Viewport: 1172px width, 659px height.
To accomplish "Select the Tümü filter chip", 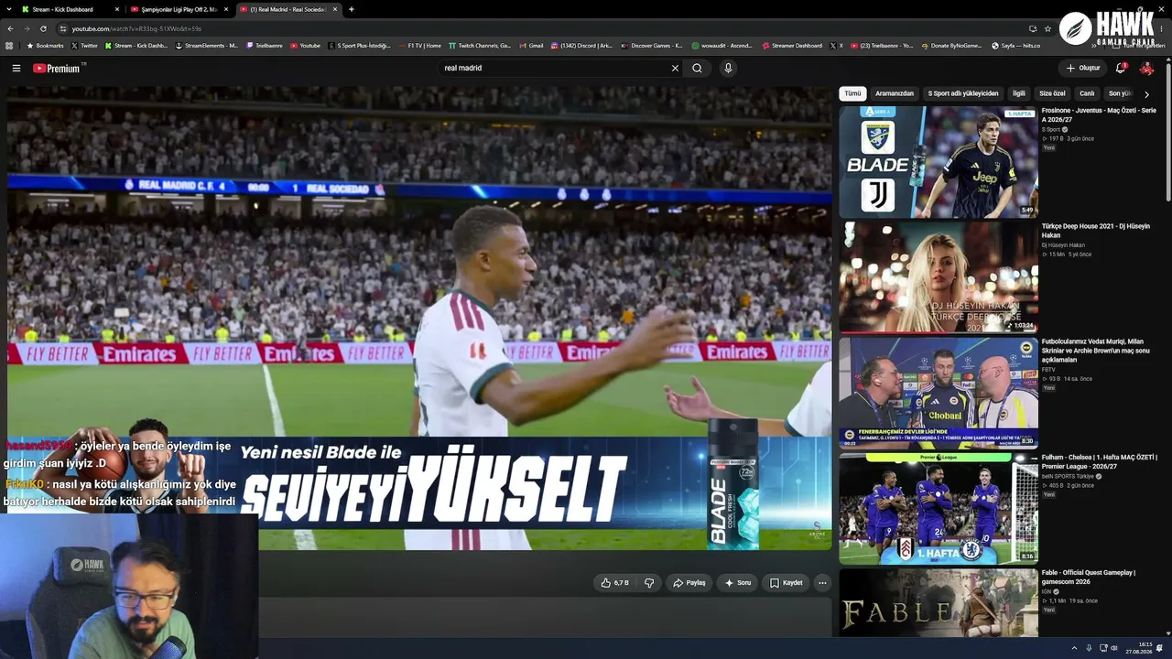I will coord(852,93).
